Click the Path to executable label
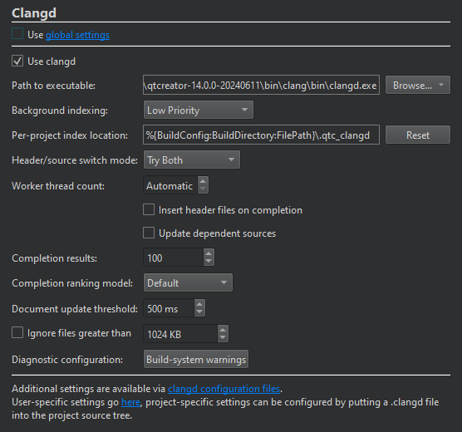 pyautogui.click(x=54, y=86)
